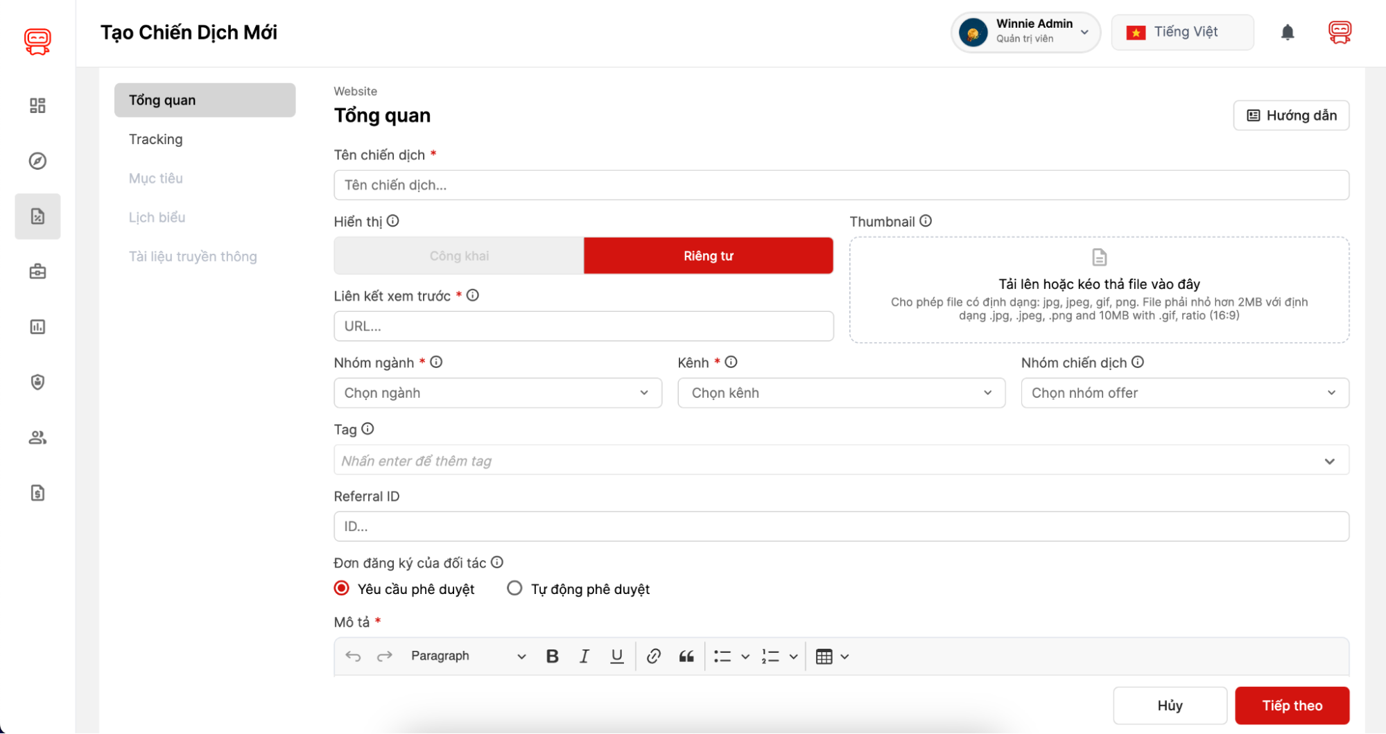Open the users icon in sidebar
The height and width of the screenshot is (734, 1386).
click(37, 437)
